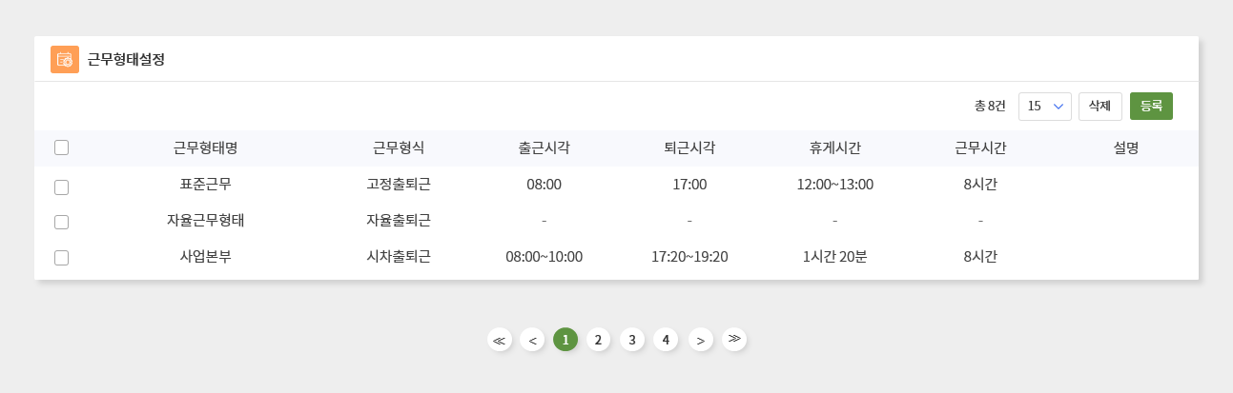This screenshot has width=1233, height=393.
Task: Check the 자율근무형태 row checkbox
Action: point(62,222)
